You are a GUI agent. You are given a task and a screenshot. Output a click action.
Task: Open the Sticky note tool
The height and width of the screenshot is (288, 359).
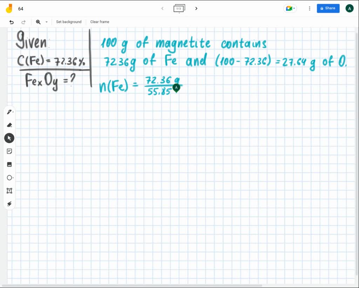[x=9, y=151]
